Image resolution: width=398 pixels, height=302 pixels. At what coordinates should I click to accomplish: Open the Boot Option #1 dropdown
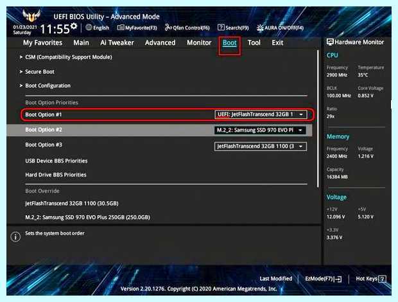coord(261,114)
